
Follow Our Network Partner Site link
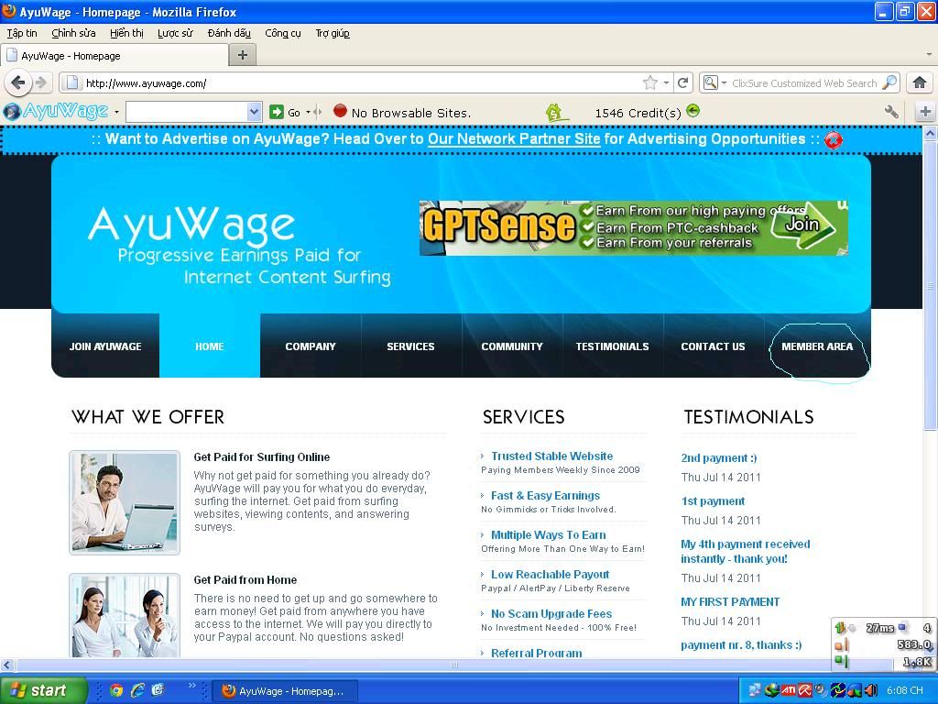(514, 139)
